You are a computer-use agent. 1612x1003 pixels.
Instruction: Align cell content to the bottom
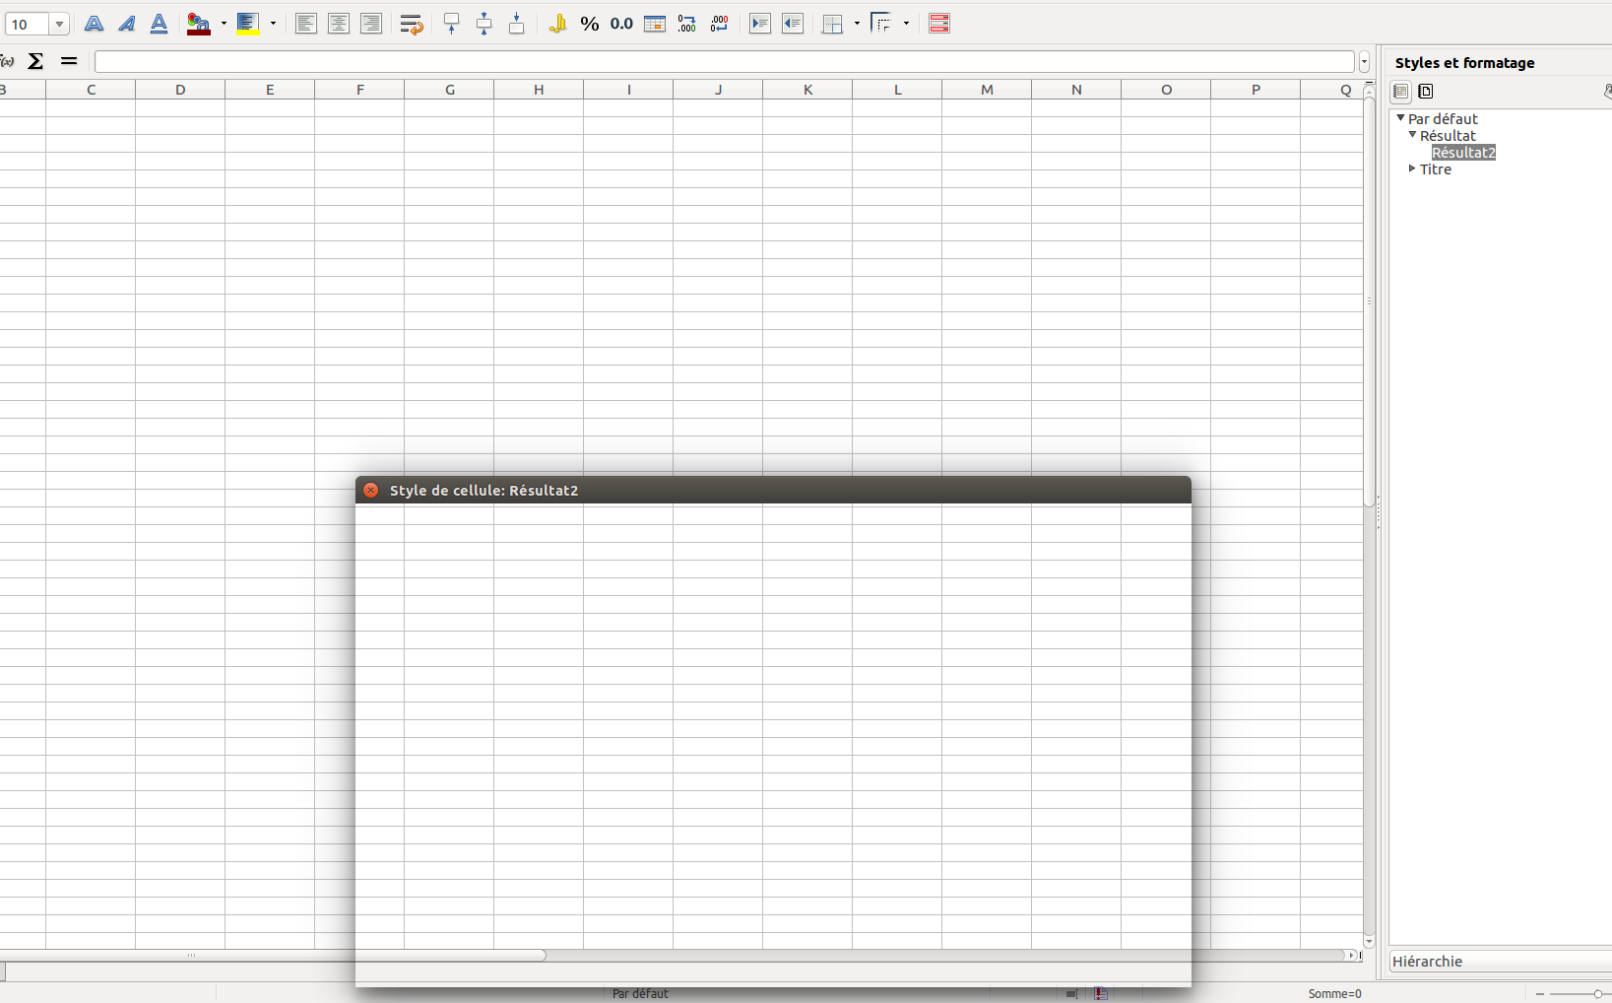(517, 24)
